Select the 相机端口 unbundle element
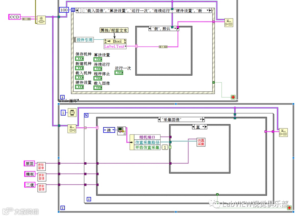 click(147, 137)
